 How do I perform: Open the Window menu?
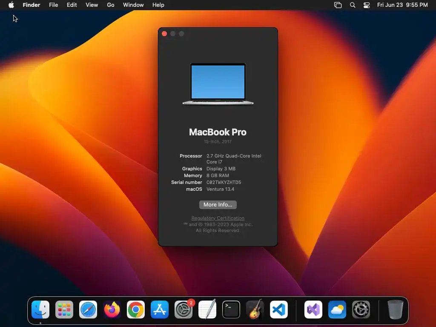pyautogui.click(x=133, y=5)
